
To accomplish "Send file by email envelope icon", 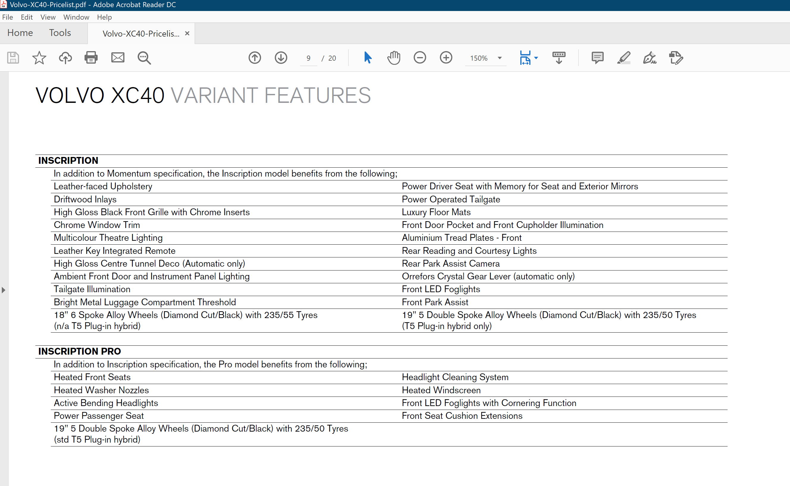I will point(118,58).
